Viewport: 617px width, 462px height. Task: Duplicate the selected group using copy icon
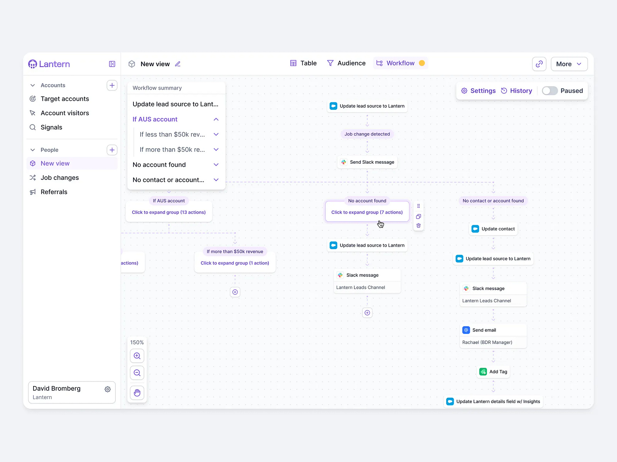pos(418,216)
